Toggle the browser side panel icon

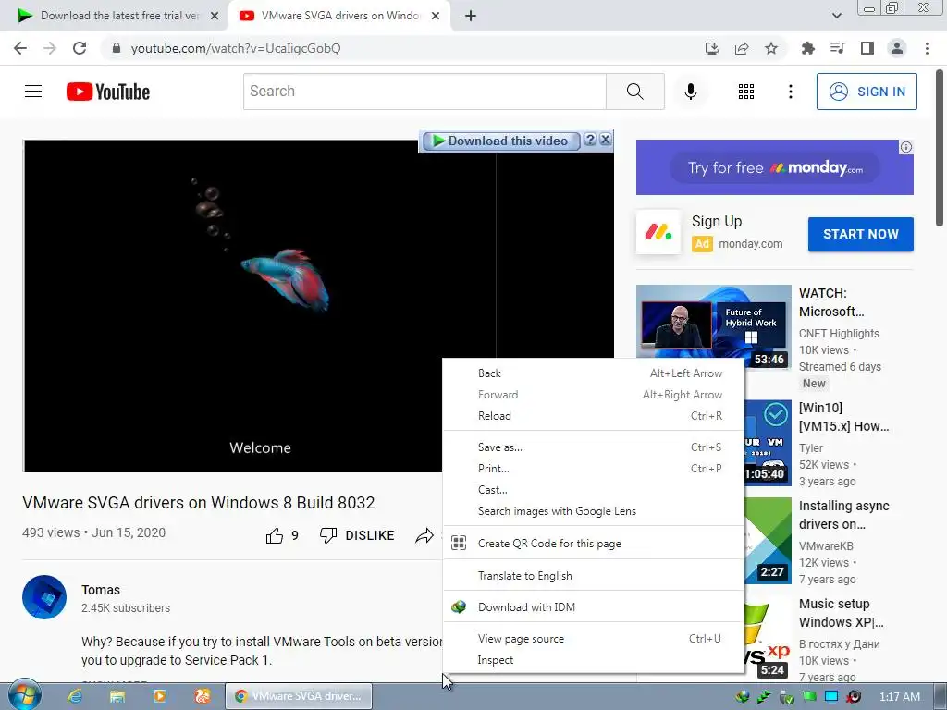(x=867, y=48)
